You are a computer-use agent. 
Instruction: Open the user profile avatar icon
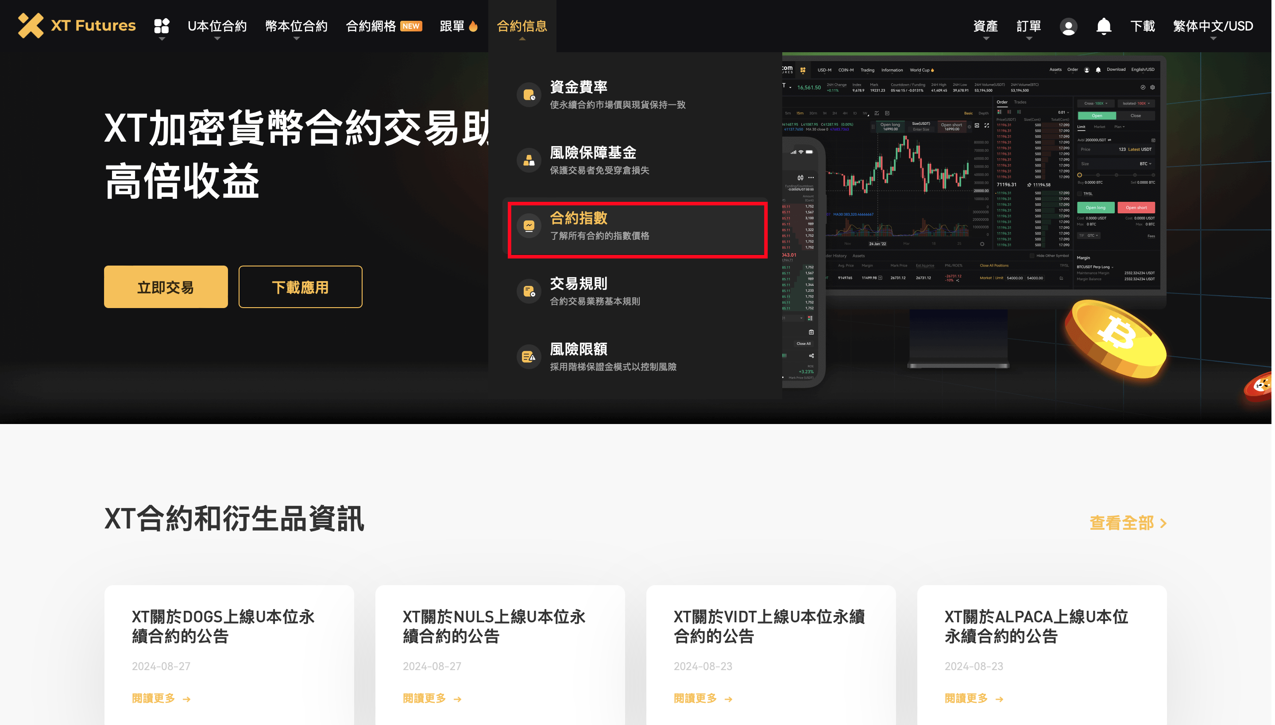coord(1068,27)
